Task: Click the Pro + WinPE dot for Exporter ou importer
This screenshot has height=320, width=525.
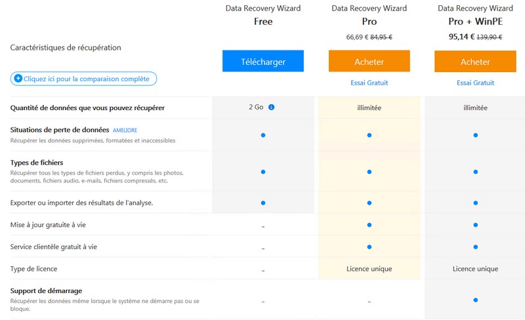Action: pos(475,203)
